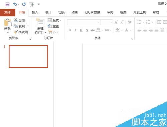Open the 开发工具 (Developer) tab

coord(140,12)
